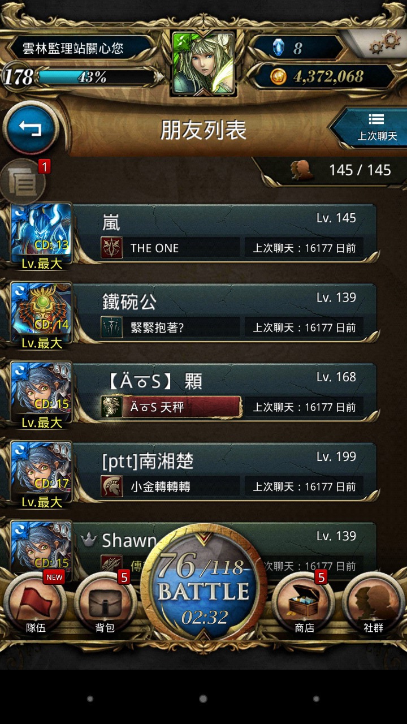Tap 鐵碗公's golden monster card thumbnail

tap(41, 314)
